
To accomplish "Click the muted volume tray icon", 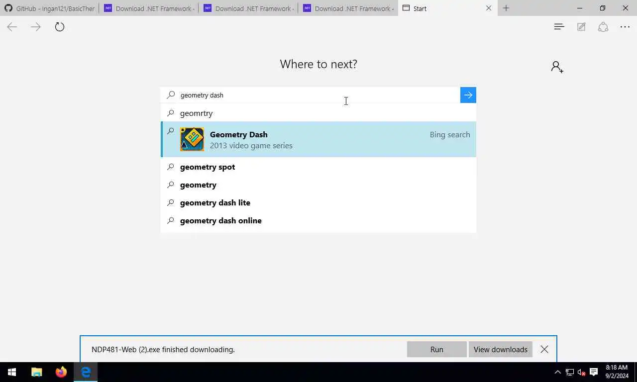I will (x=581, y=372).
